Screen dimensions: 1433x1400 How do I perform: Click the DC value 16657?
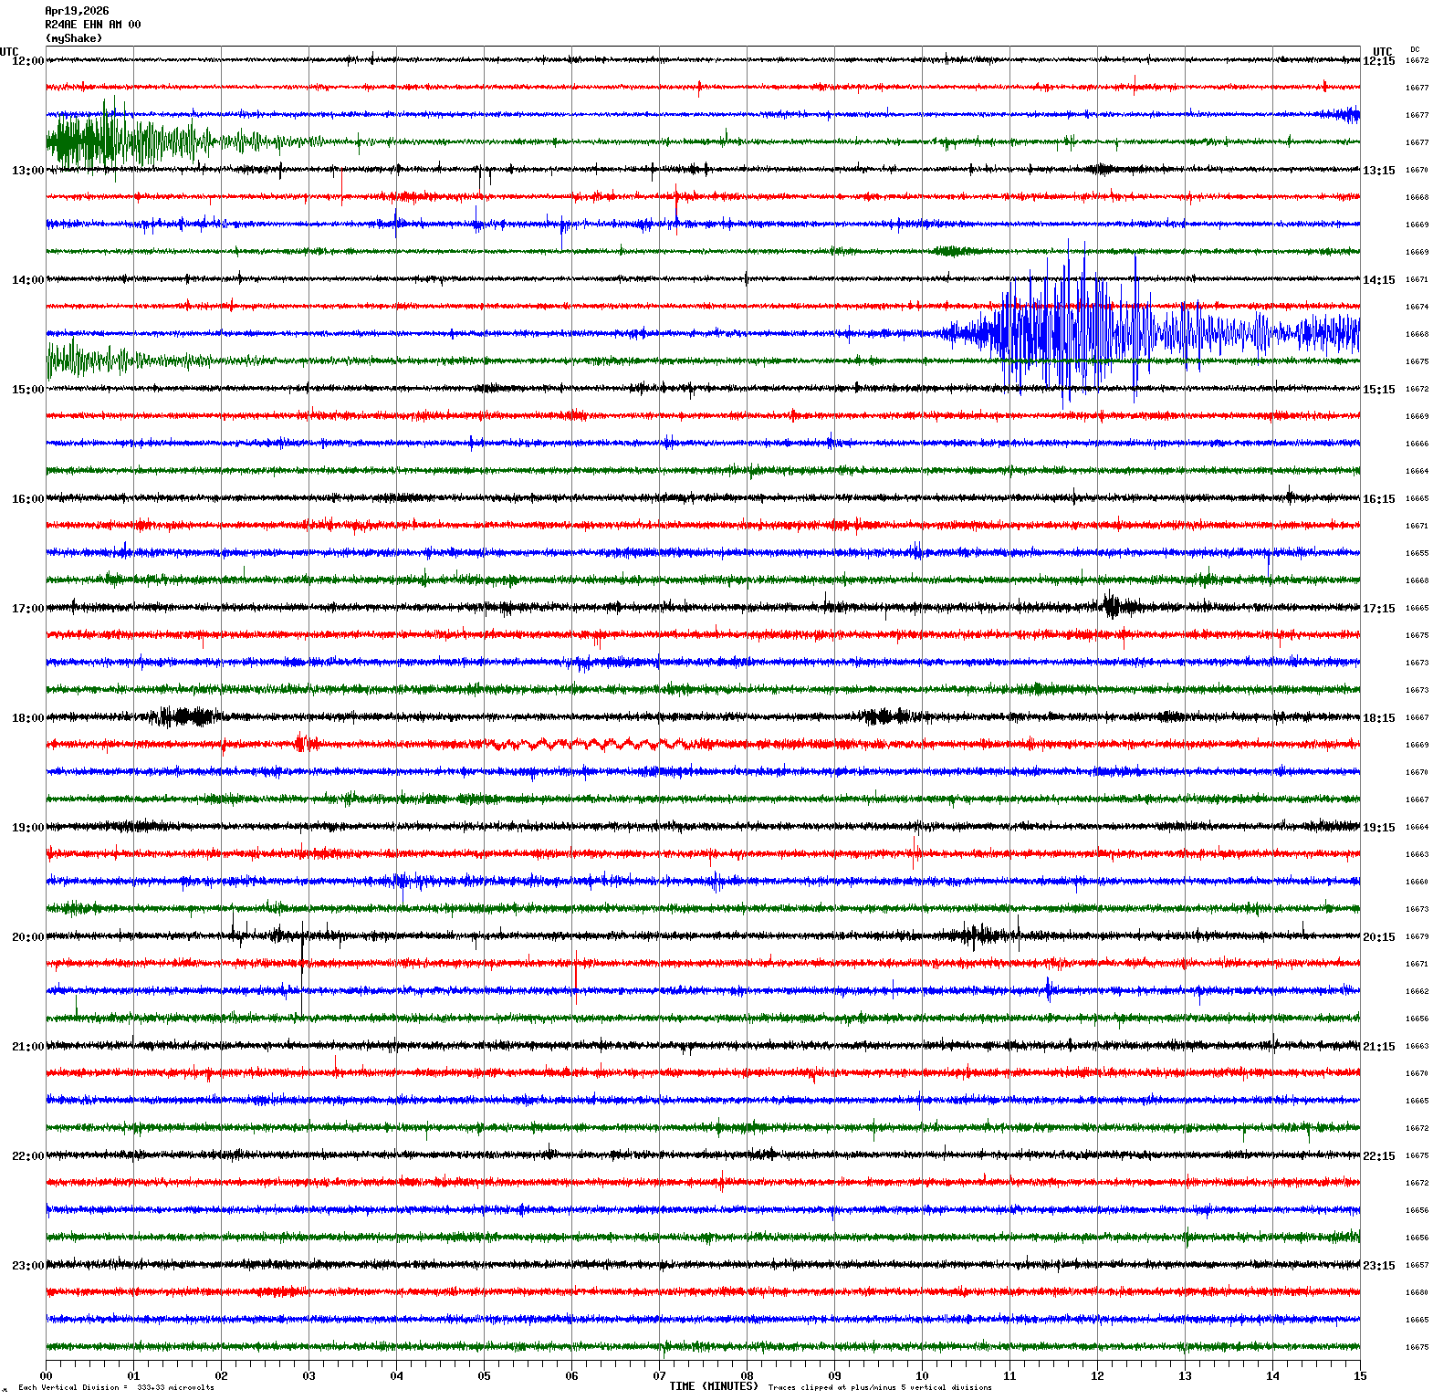1417,1266
